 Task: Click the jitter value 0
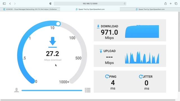[146, 83]
